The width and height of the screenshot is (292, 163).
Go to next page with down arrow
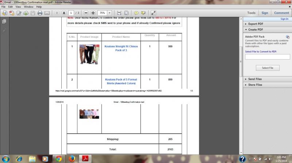[64, 13]
